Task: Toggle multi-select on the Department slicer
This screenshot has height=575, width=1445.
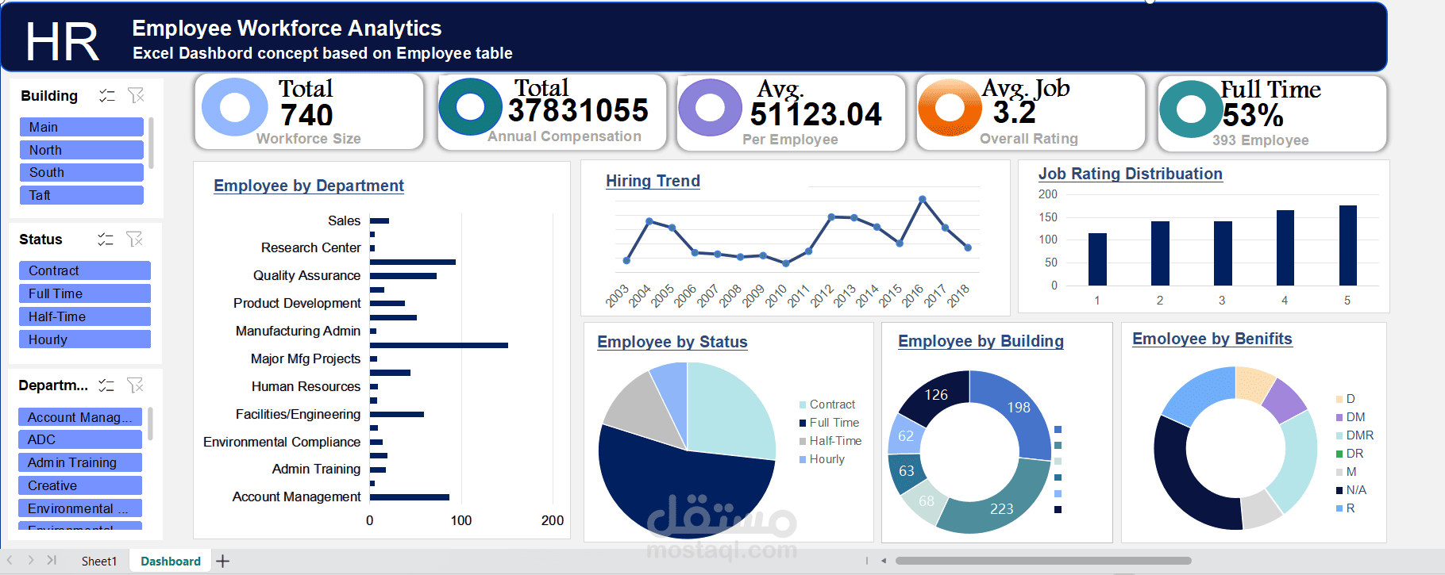Action: [x=106, y=385]
